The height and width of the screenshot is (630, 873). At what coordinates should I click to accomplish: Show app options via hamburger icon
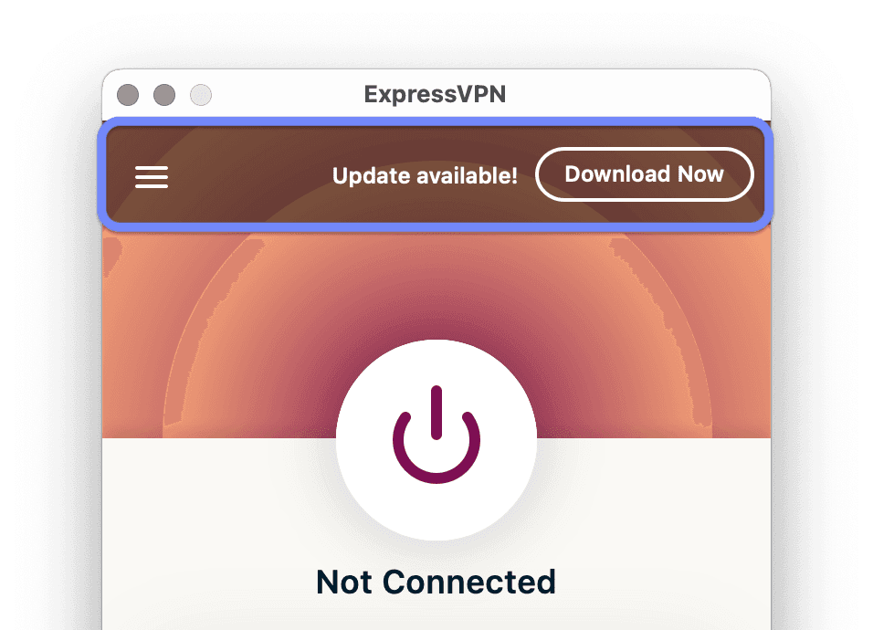point(152,177)
